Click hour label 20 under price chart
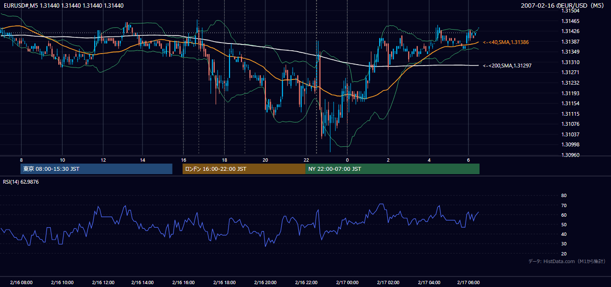611x287 pixels. [265, 160]
